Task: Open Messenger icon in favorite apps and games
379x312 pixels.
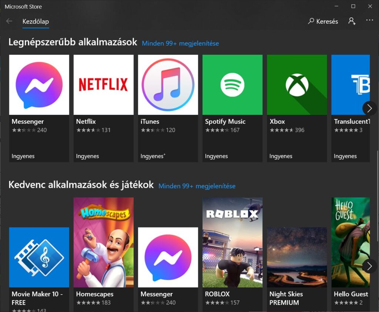Action: [x=168, y=257]
